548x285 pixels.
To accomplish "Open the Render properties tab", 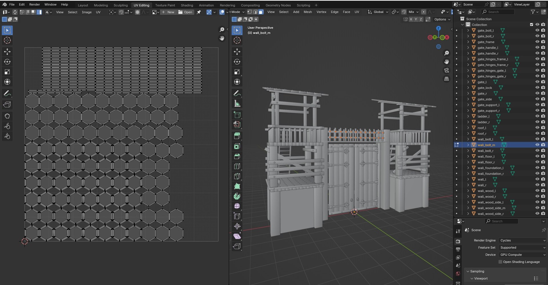I will coord(458,241).
